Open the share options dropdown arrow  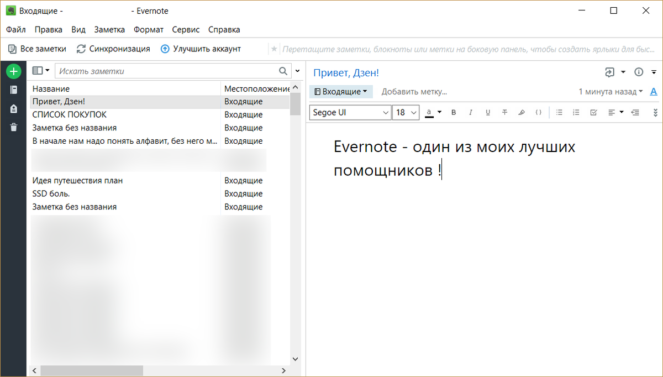(623, 72)
